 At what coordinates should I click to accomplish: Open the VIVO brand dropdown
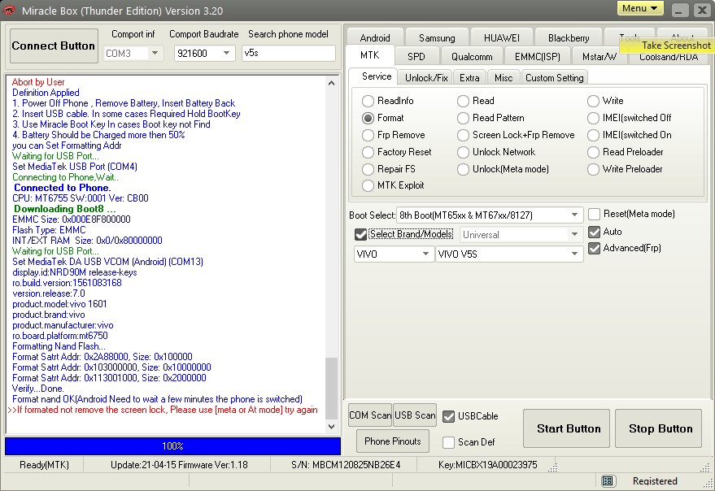coord(393,254)
